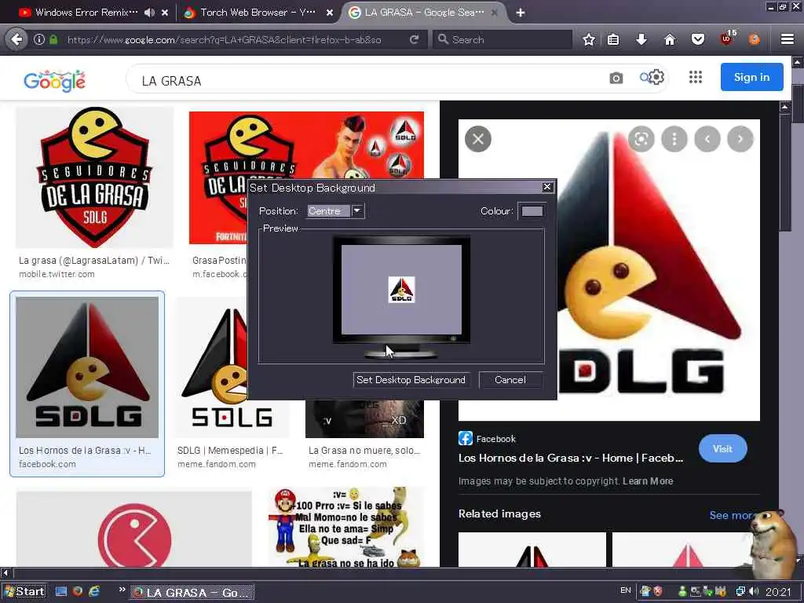This screenshot has height=603, width=804.
Task: Confirm with the Set Desktop Background button
Action: tap(411, 379)
